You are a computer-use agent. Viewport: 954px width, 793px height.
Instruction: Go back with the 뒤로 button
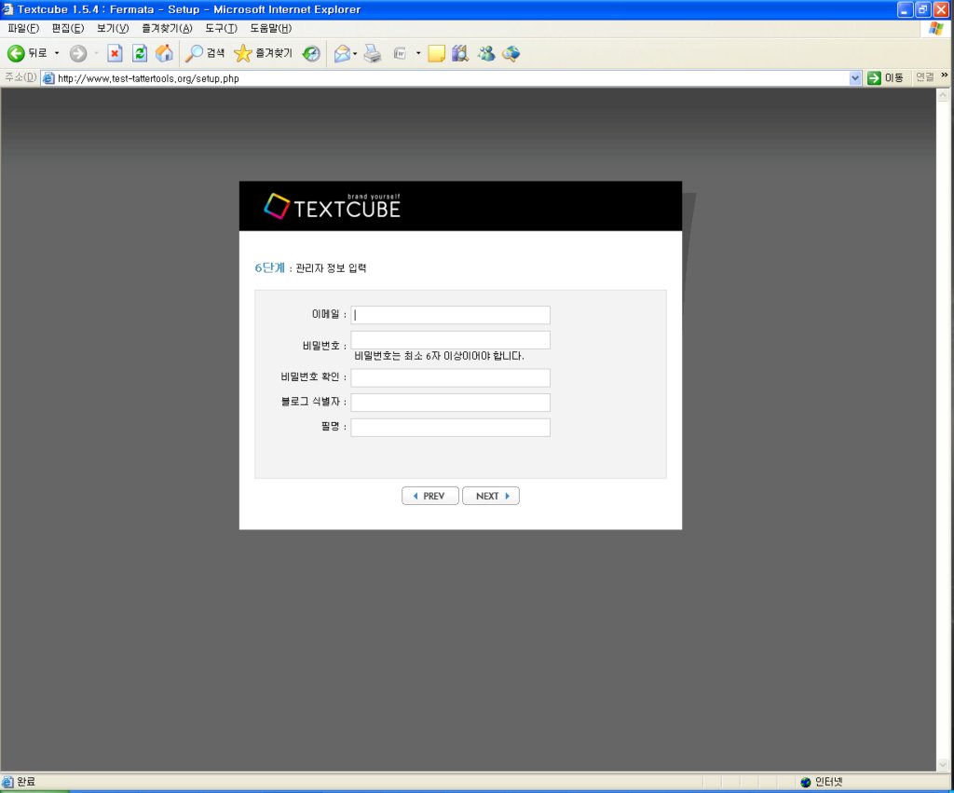coord(27,53)
